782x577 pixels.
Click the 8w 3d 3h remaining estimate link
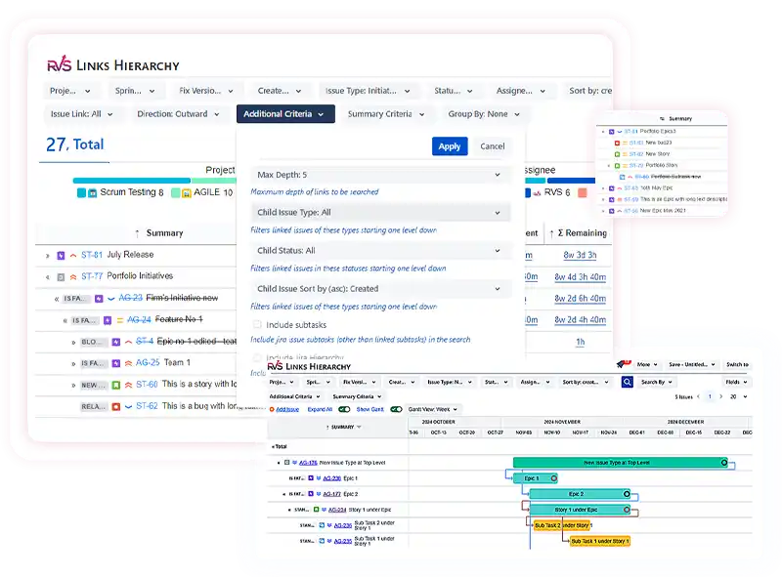tap(580, 255)
